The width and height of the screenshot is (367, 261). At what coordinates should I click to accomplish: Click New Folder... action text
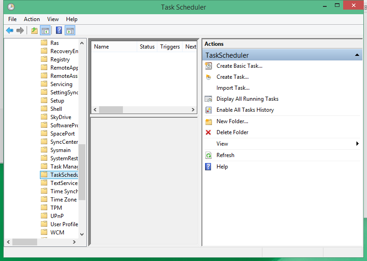[232, 121]
